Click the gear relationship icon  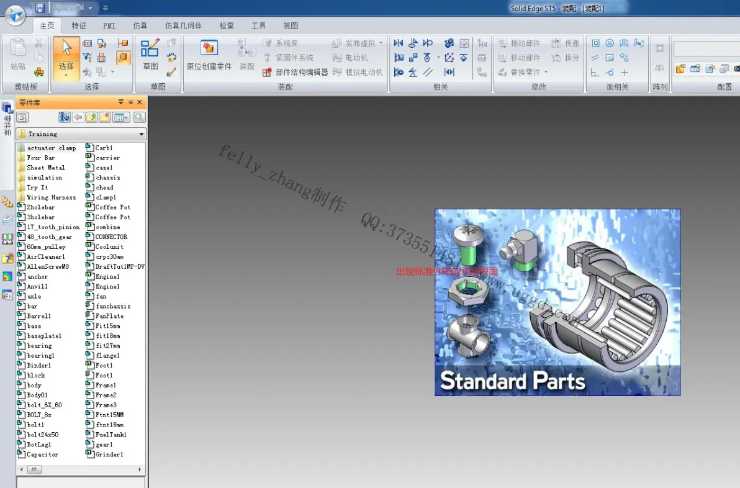[449, 43]
